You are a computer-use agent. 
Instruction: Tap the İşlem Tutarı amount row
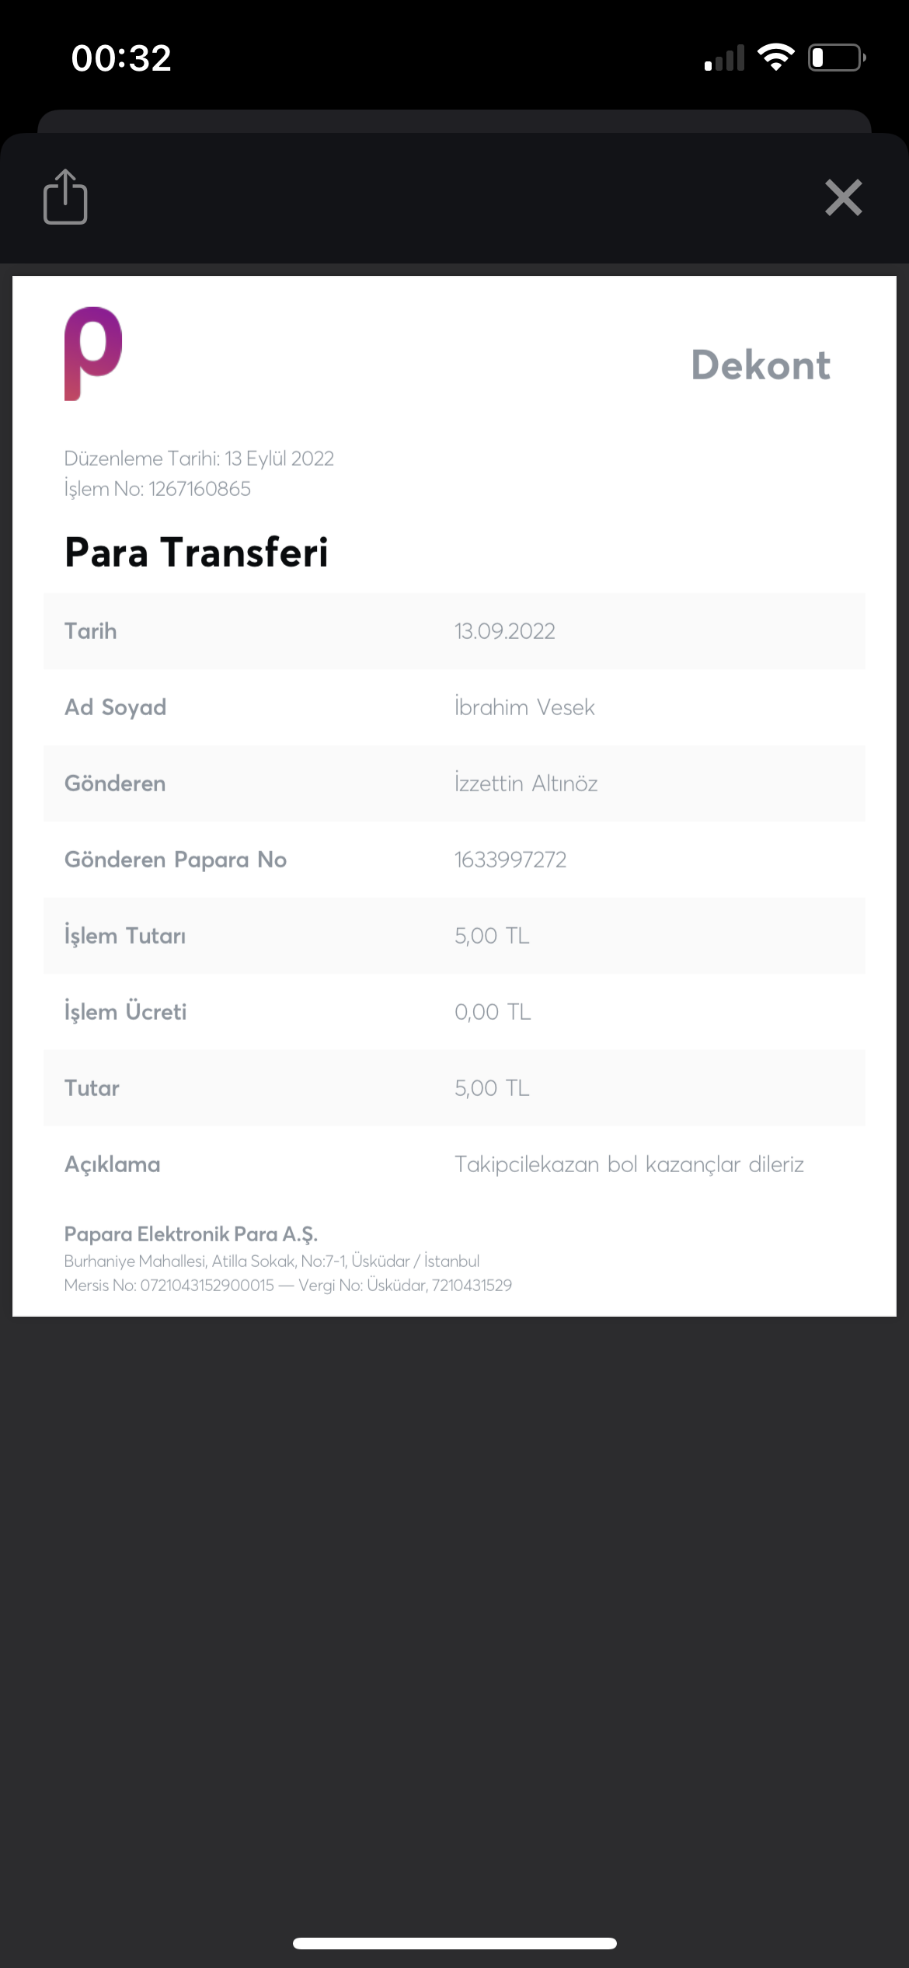(454, 936)
